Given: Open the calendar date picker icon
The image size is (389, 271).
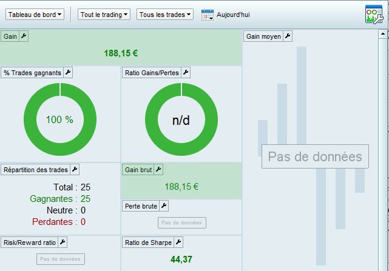Looking at the screenshot, I should pos(208,15).
